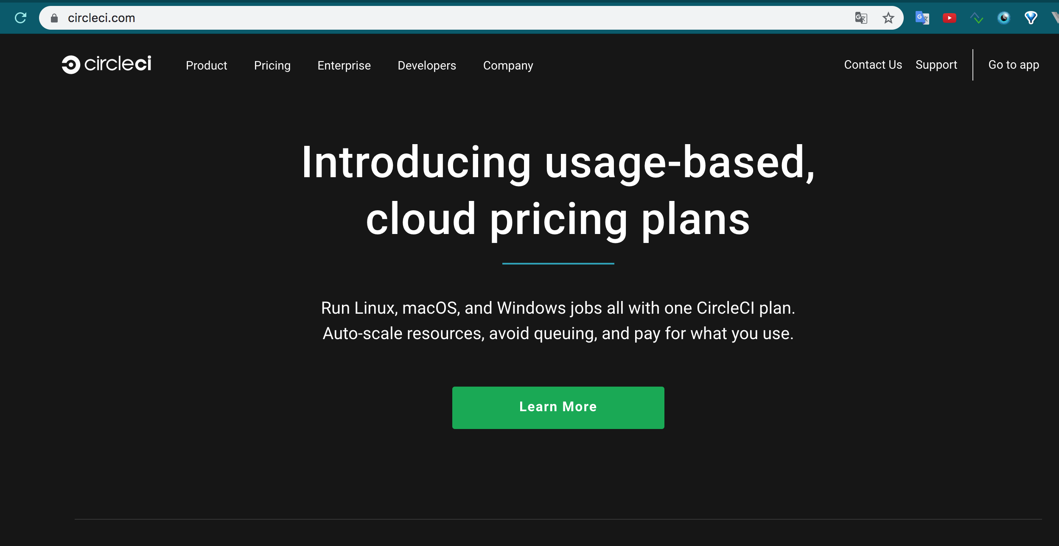This screenshot has width=1059, height=546.
Task: Click the browser reload icon
Action: coord(20,18)
